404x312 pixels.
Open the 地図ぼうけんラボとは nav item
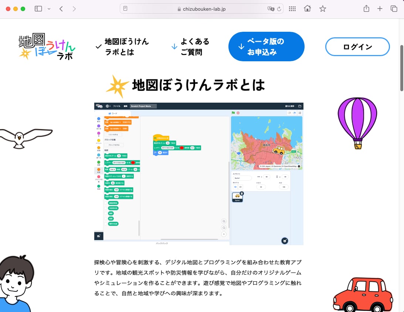tap(122, 47)
